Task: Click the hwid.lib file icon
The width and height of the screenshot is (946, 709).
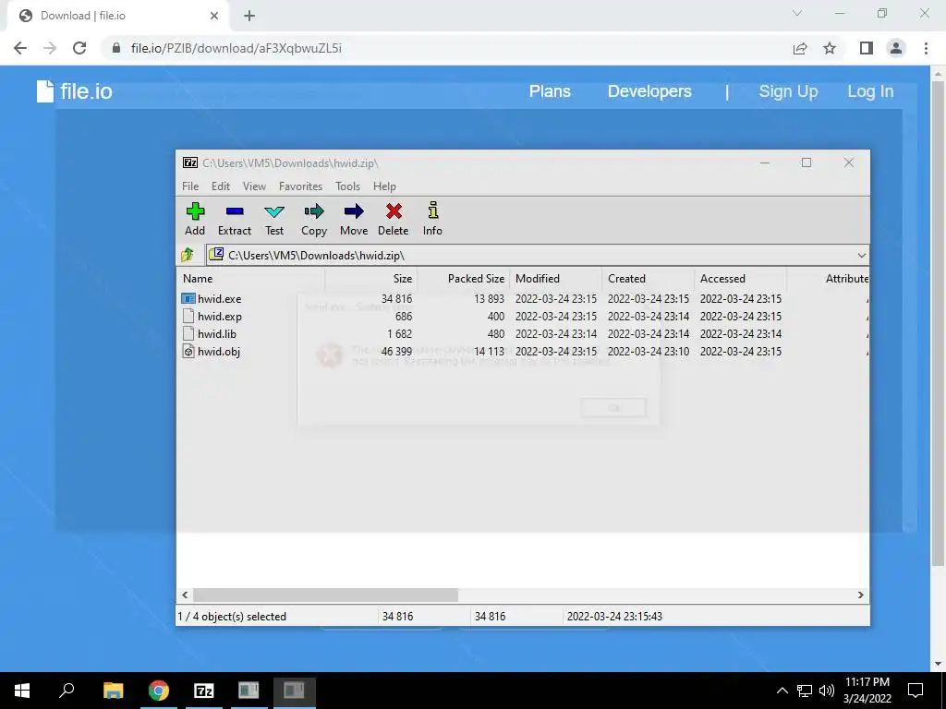Action: (188, 333)
